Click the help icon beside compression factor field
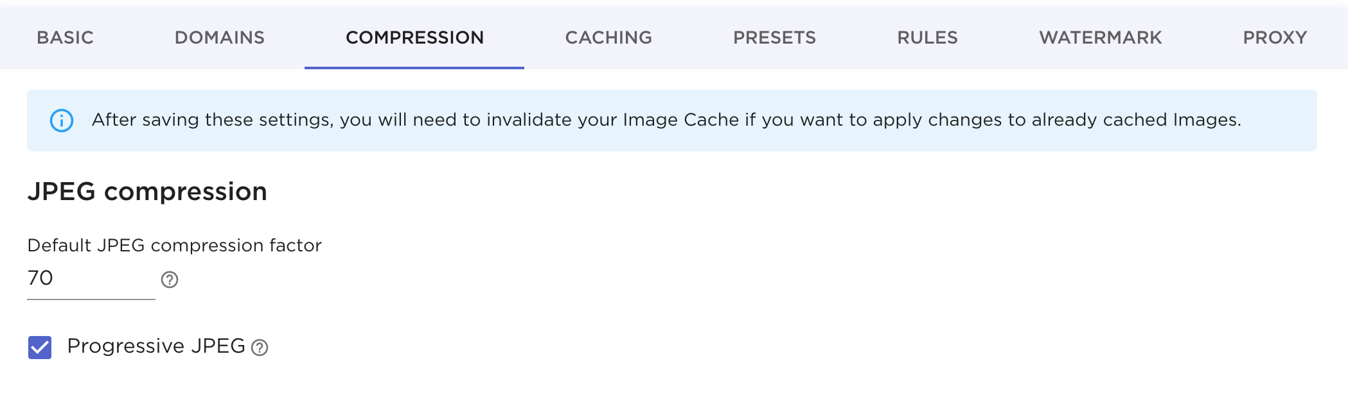 pos(170,280)
